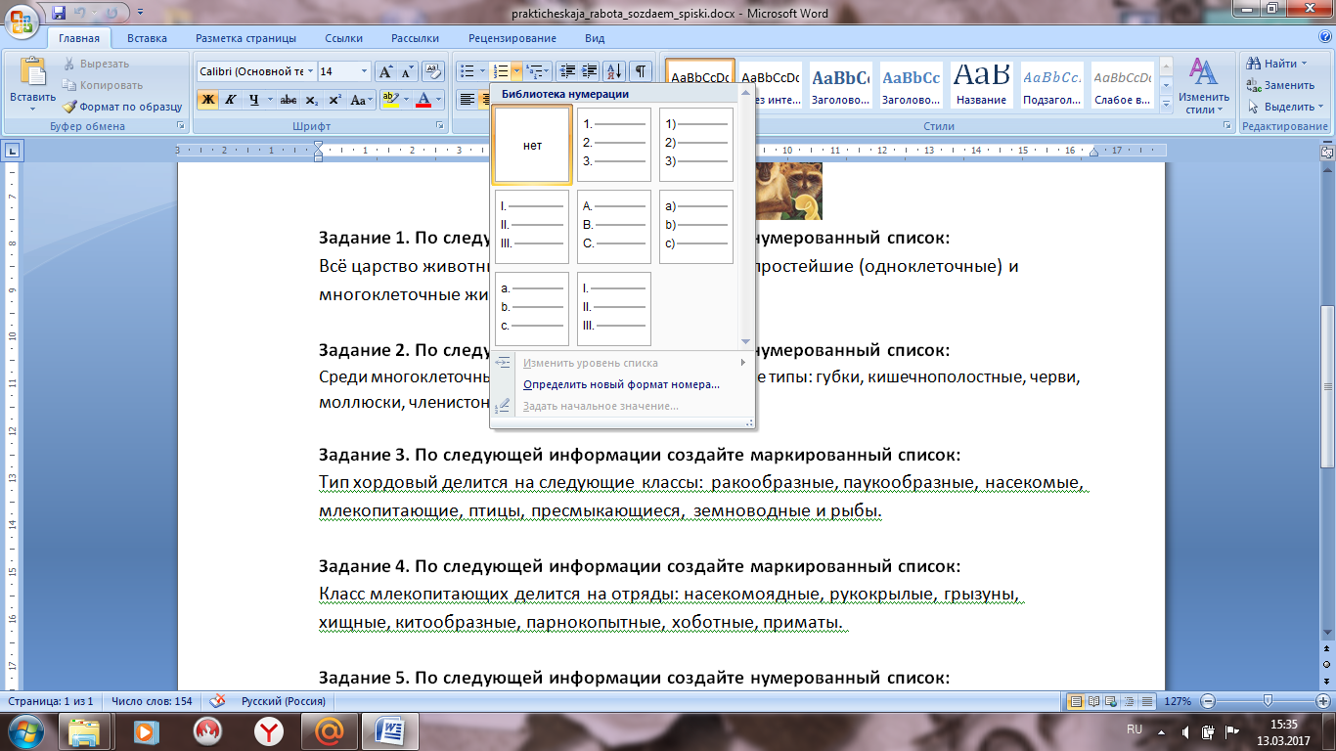Open Шрифт dialog launcher
This screenshot has height=751, width=1336.
coord(440,126)
